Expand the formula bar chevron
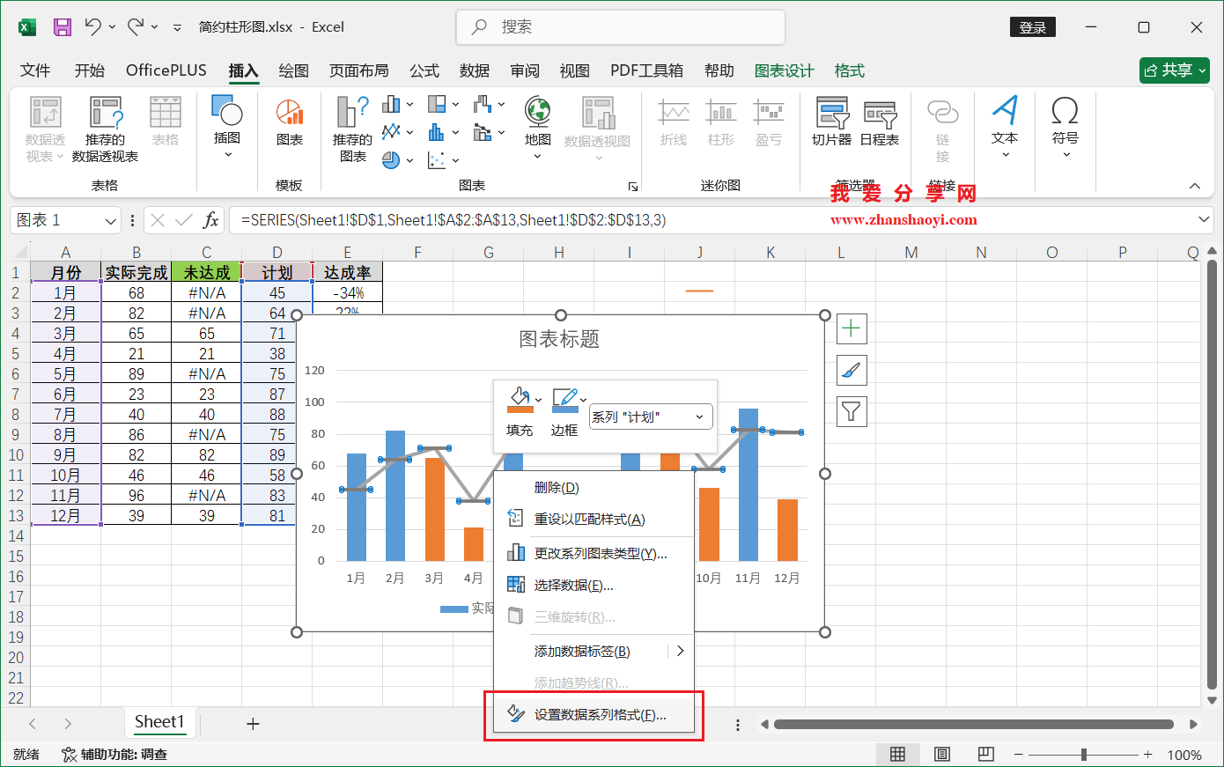Image resolution: width=1224 pixels, height=767 pixels. (x=1205, y=219)
